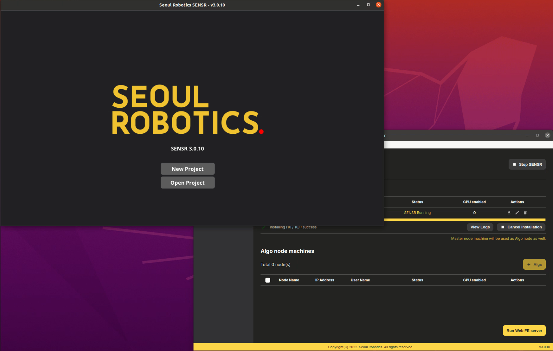Click the Node Name column header in the Algo table

[x=289, y=280]
